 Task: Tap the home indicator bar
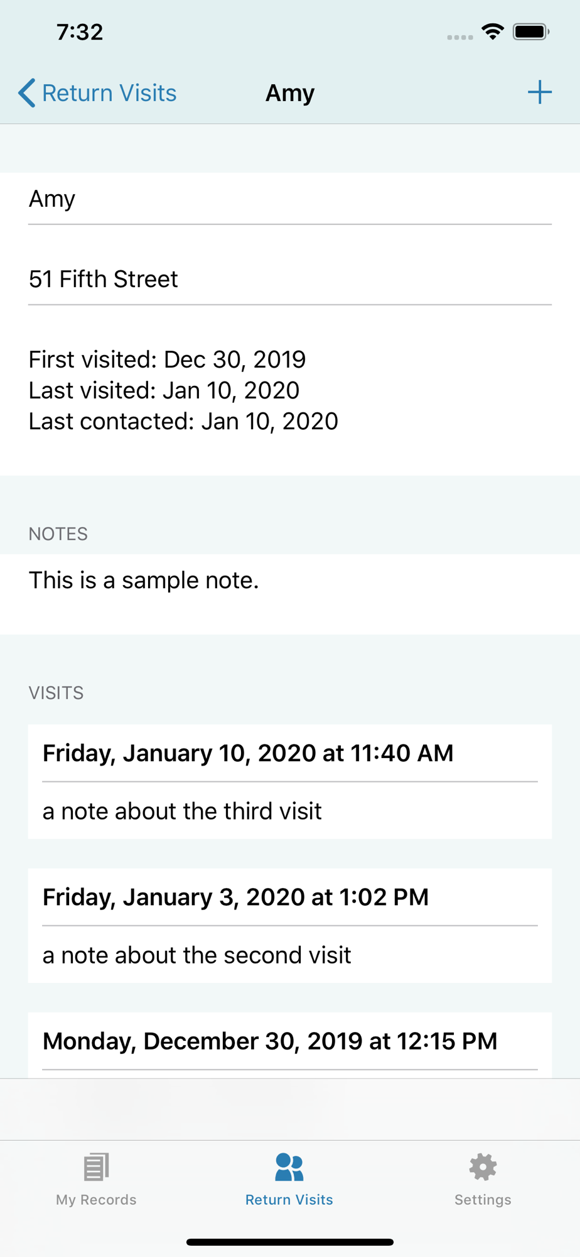click(x=290, y=1242)
